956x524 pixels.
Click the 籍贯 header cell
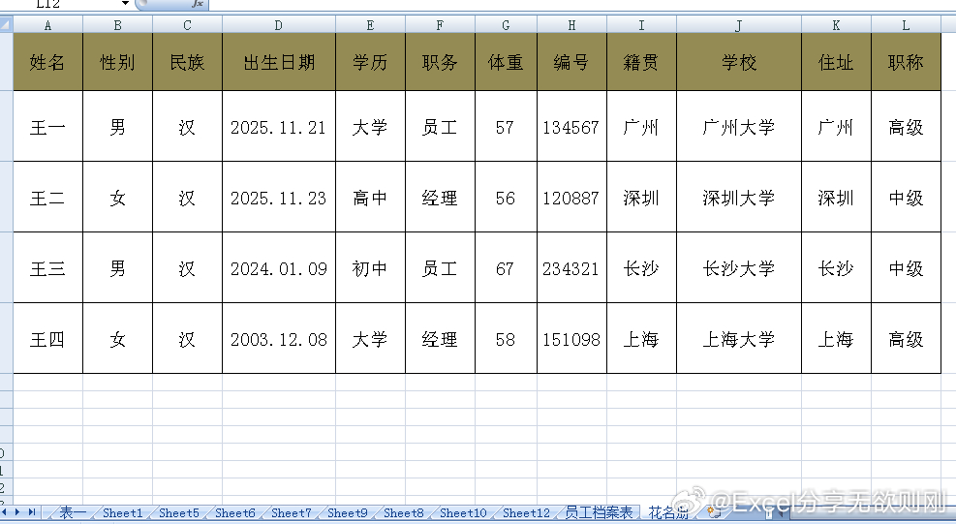tap(641, 62)
